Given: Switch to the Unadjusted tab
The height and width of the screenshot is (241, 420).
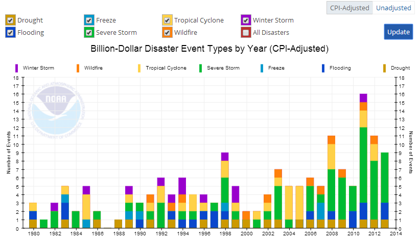Looking at the screenshot, I should click(x=393, y=8).
